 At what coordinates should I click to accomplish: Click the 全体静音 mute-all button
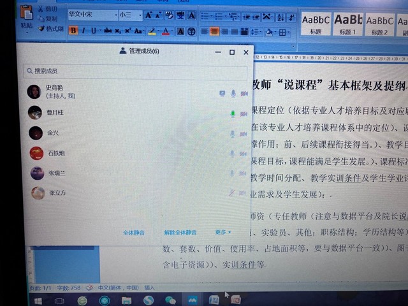point(133,233)
